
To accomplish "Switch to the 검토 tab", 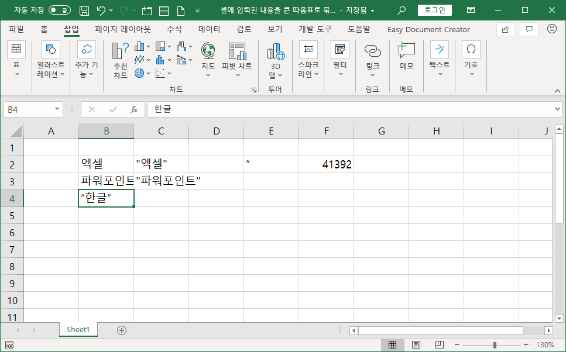I will (x=244, y=29).
